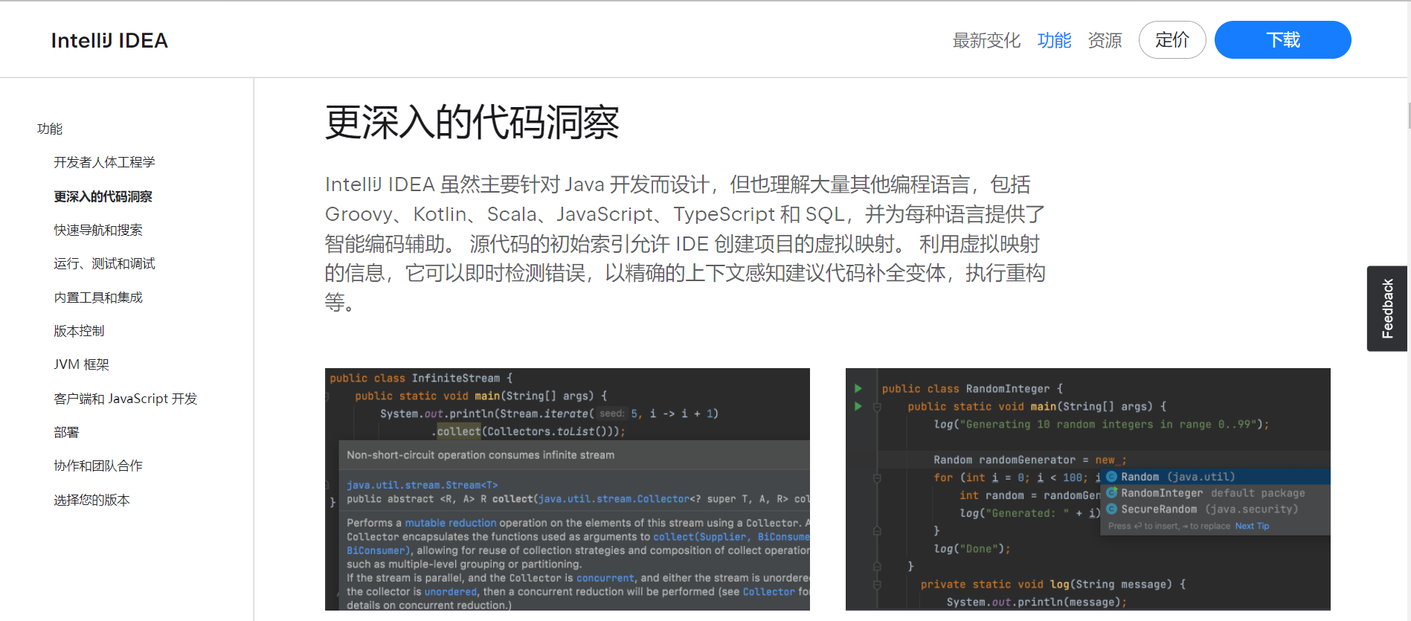Select 功能 sidebar heading

(x=50, y=129)
